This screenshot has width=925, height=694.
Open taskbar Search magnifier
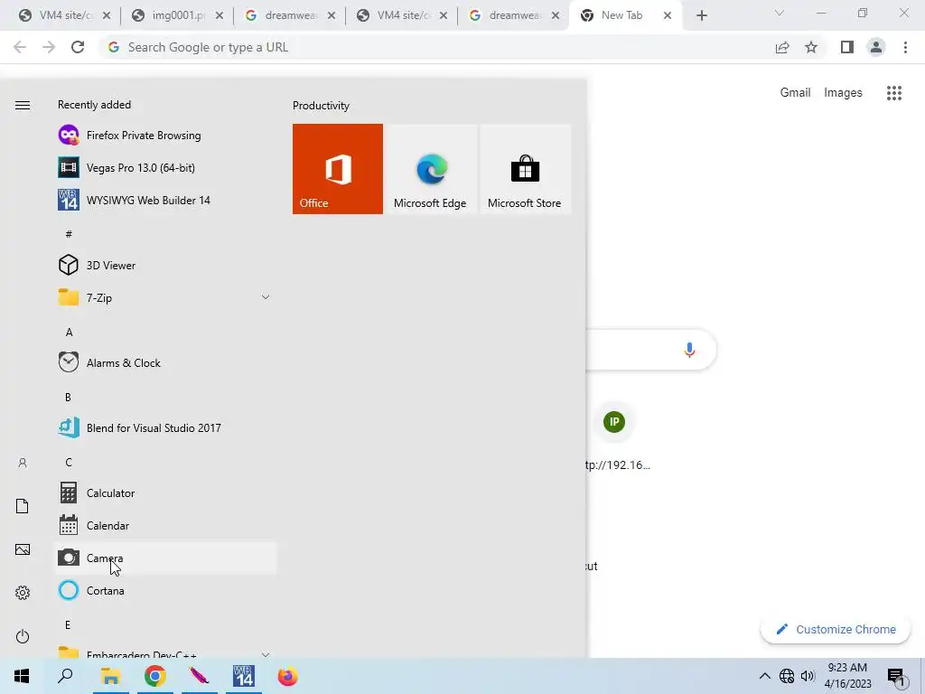coord(65,676)
